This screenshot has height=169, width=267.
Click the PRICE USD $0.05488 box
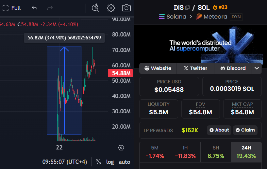pos(169,86)
